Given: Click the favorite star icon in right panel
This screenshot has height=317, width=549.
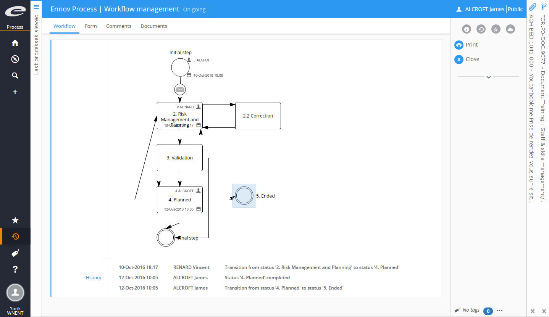Looking at the screenshot, I should point(496,29).
